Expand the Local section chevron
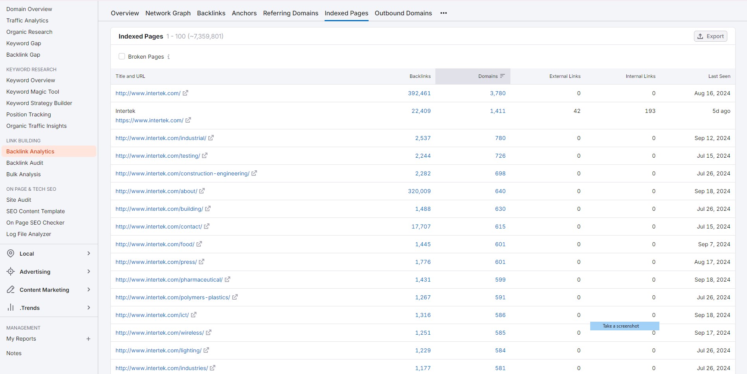Screen dimensions: 747x374 (x=89, y=254)
